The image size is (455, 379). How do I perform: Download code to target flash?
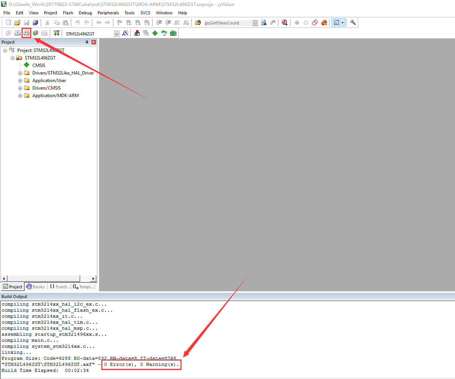tap(56, 33)
